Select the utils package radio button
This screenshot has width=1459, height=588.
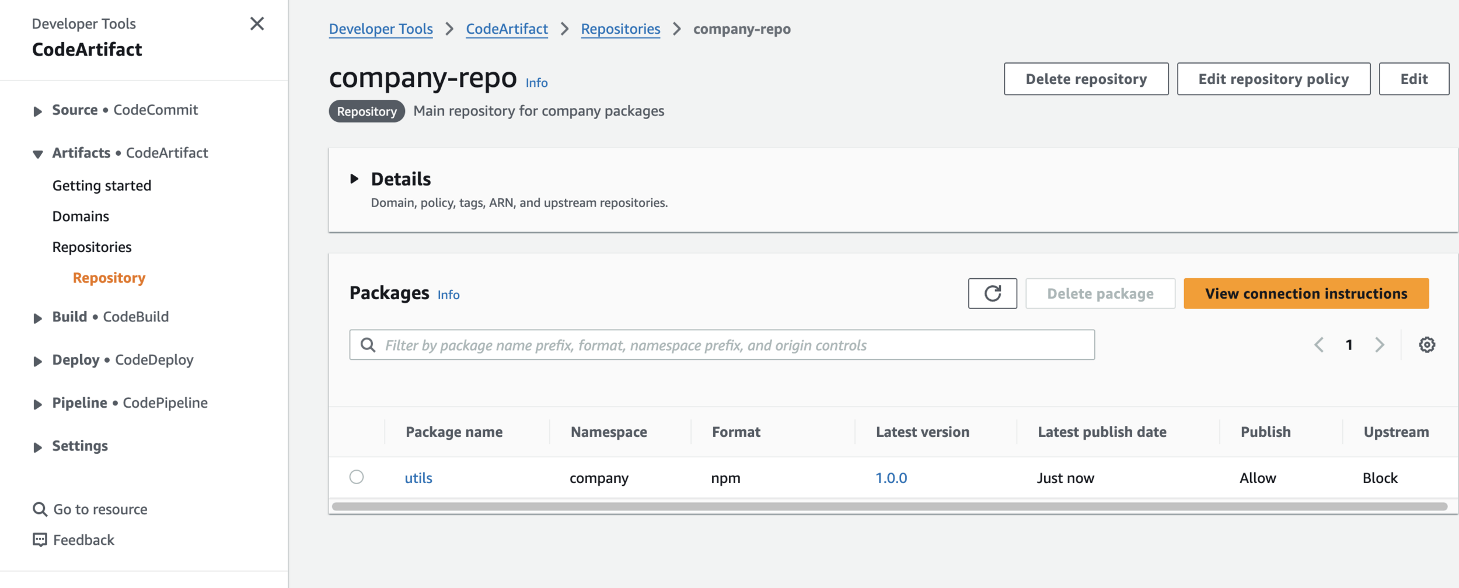(357, 477)
